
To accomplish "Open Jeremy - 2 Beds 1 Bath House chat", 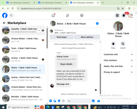I will [23, 59].
